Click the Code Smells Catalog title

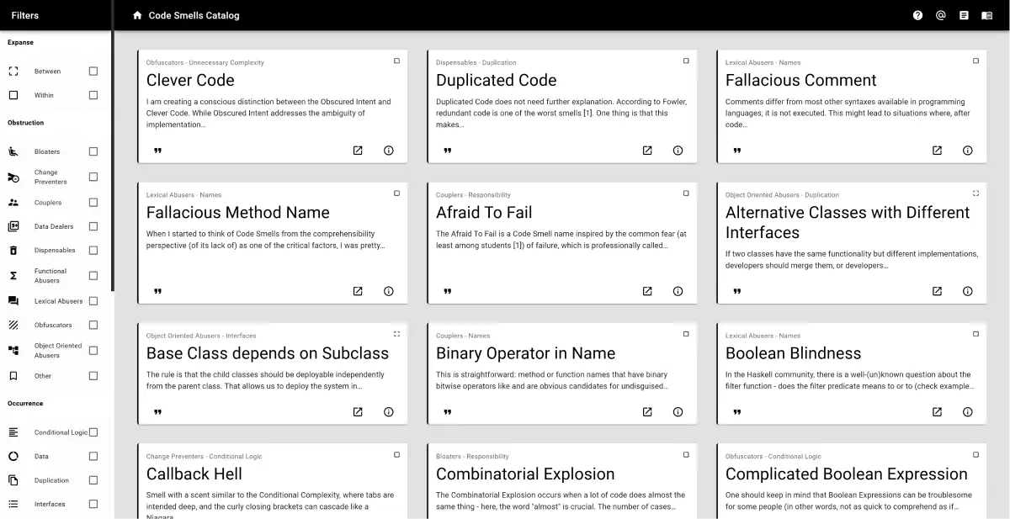tap(194, 15)
